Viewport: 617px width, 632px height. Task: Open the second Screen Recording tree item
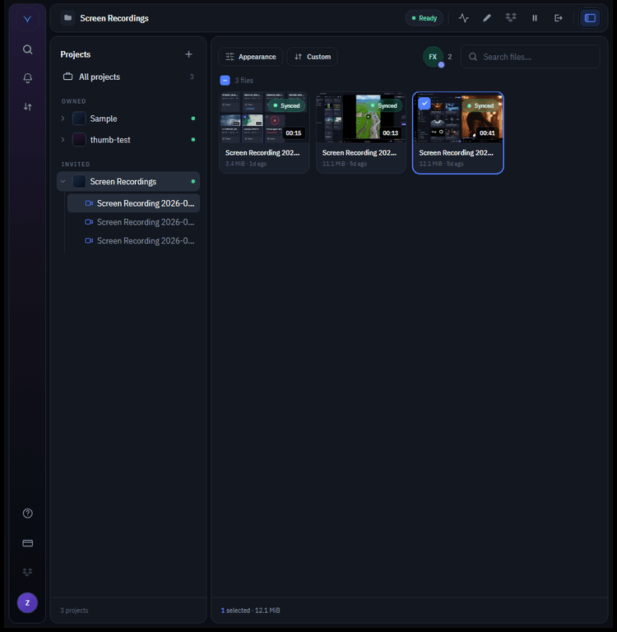pos(133,222)
